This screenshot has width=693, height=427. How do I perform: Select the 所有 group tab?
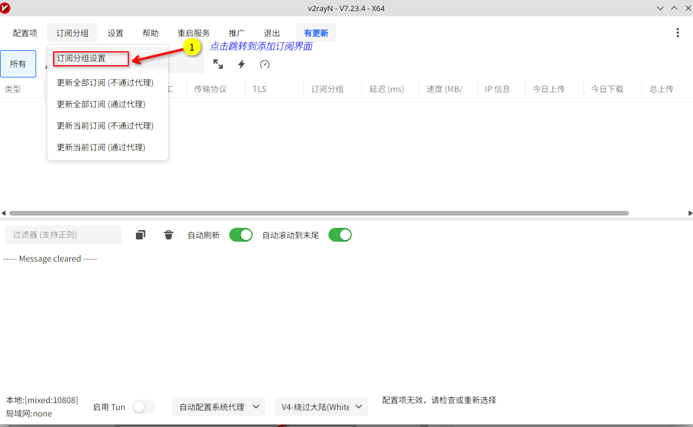tap(18, 64)
